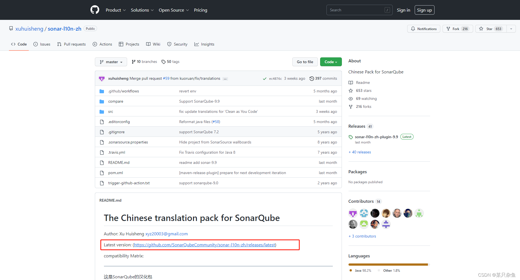Switch to the Security tab
This screenshot has height=280, width=520.
[177, 44]
